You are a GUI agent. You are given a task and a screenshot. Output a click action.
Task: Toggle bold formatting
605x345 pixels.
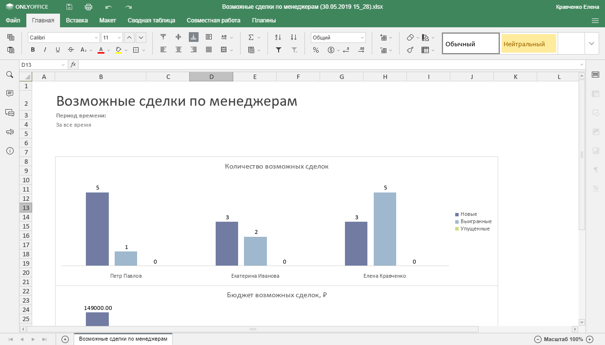pyautogui.click(x=33, y=50)
